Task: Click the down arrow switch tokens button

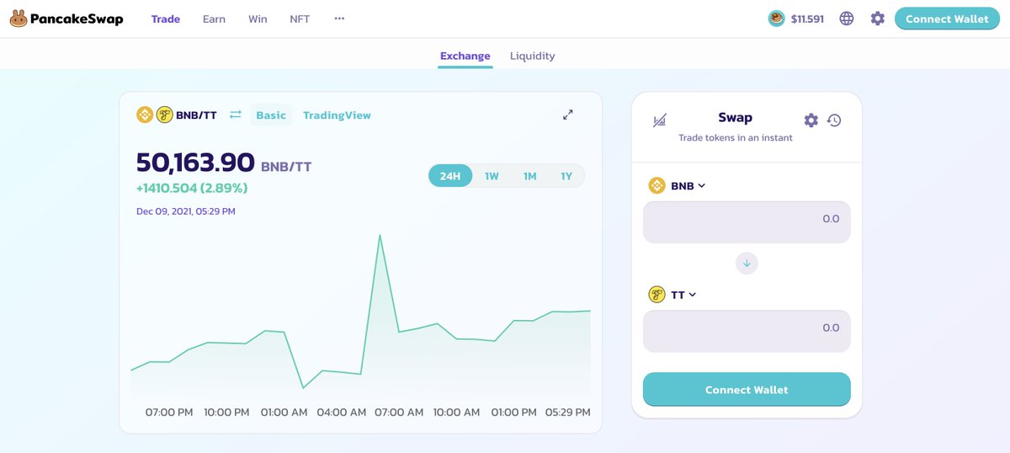Action: pyautogui.click(x=747, y=264)
